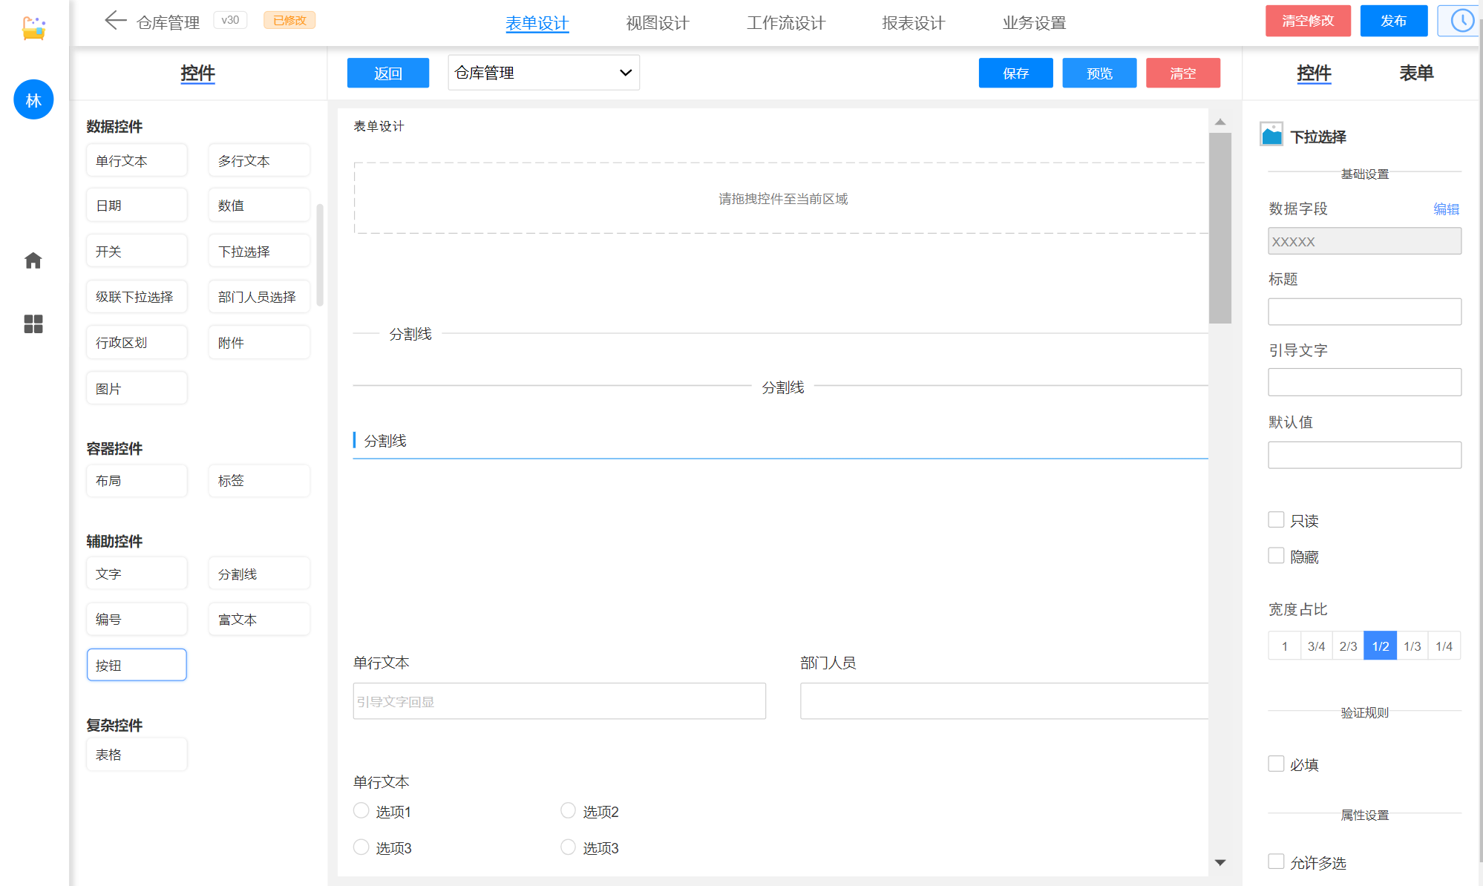Open the right panel 控件 tab

tap(1314, 73)
